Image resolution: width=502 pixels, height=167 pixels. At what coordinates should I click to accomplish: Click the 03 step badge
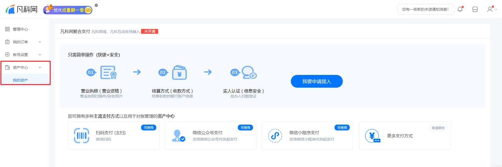tap(235, 72)
